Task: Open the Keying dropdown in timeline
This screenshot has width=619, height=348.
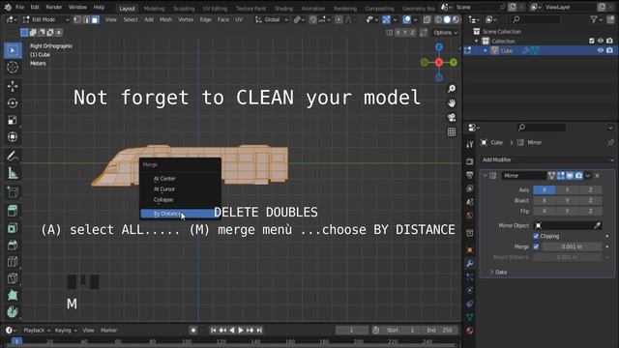Action: pyautogui.click(x=66, y=331)
